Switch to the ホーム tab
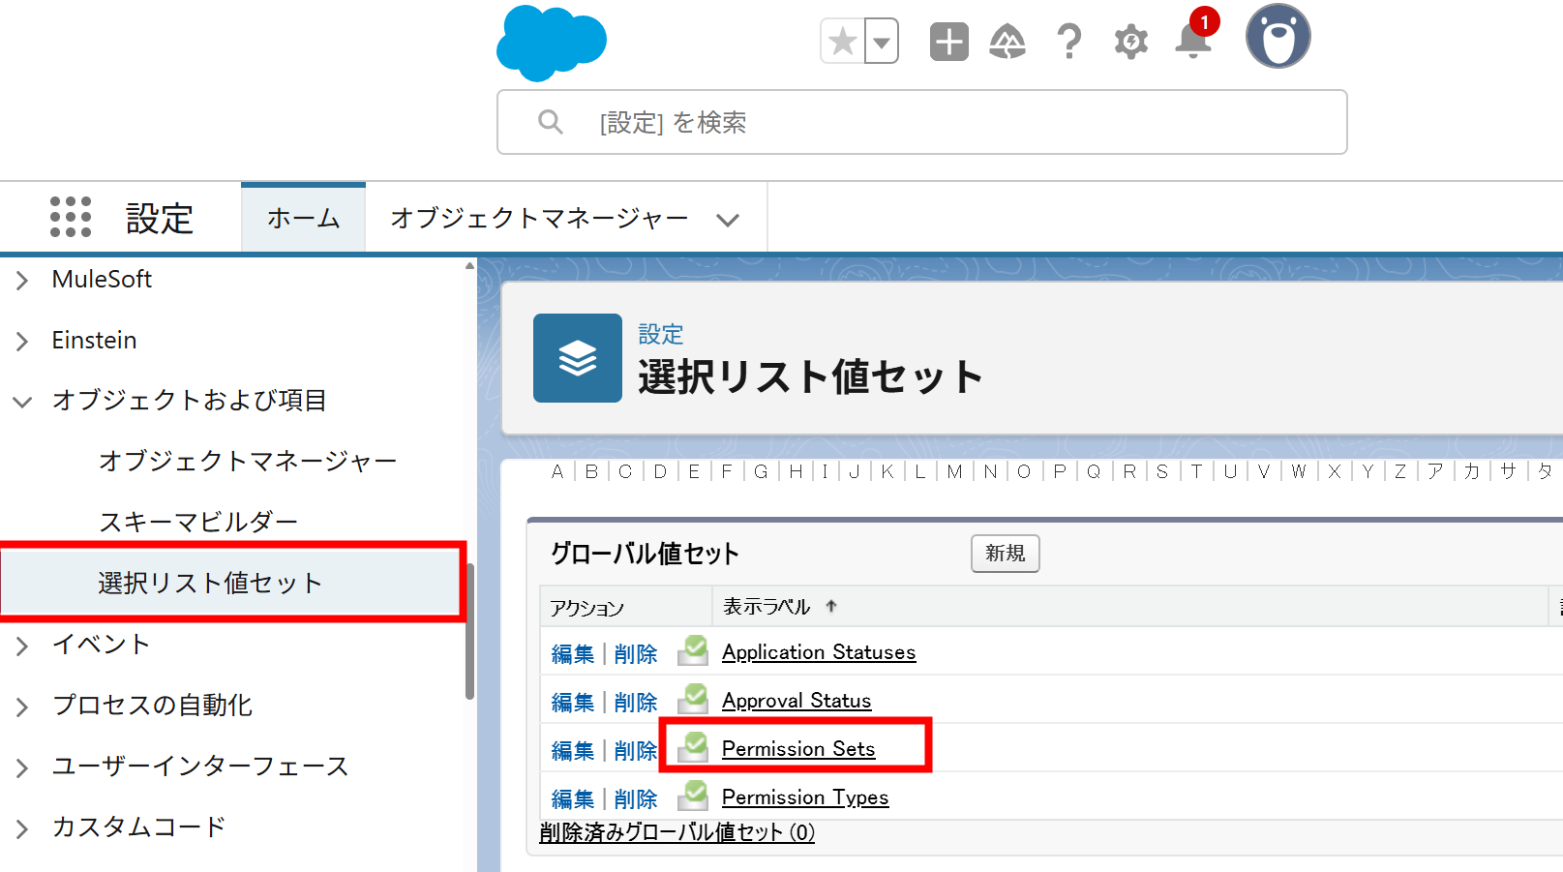Screen dimensions: 1563x872 [303, 219]
